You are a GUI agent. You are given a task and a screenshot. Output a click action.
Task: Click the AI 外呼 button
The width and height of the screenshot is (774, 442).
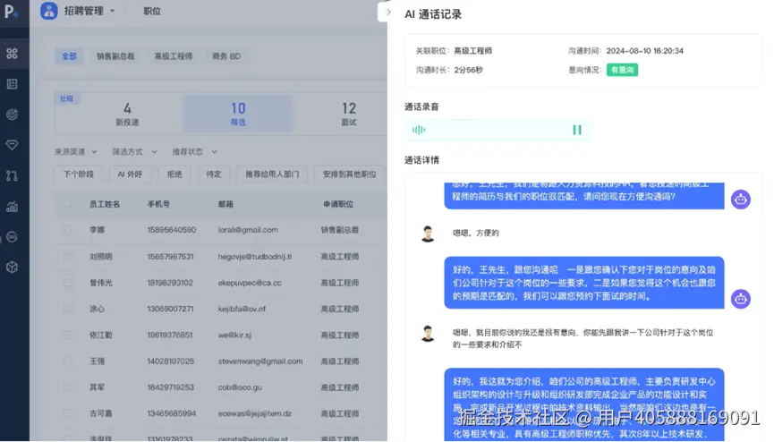[130, 174]
